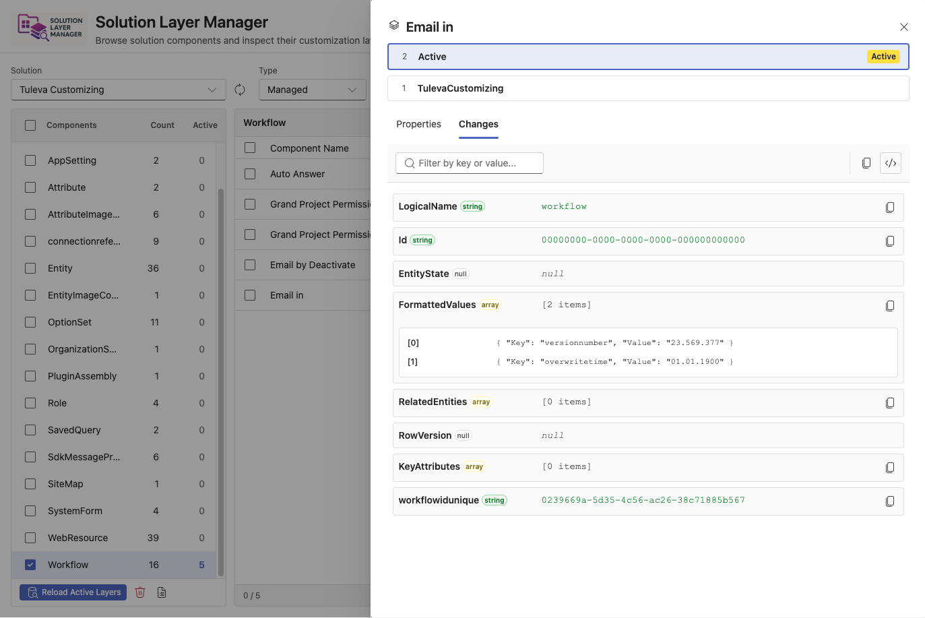Uncheck the Workflow component checkbox
The image size is (925, 618).
(x=30, y=565)
